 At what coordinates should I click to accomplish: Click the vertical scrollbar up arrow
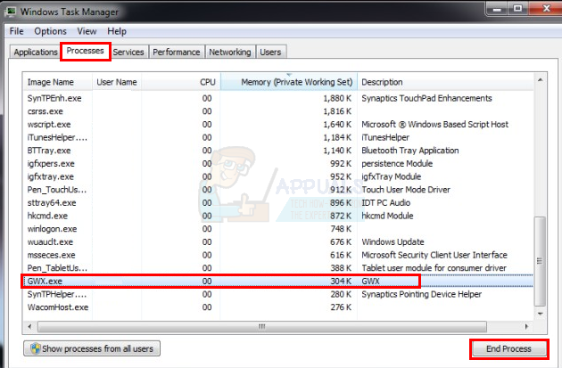tap(540, 80)
